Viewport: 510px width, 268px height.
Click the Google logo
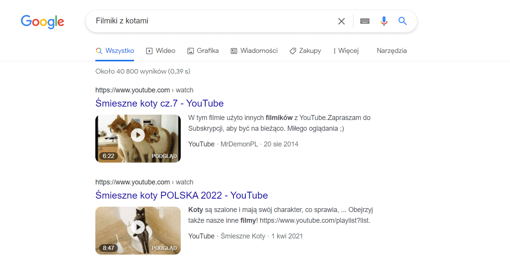pos(42,22)
